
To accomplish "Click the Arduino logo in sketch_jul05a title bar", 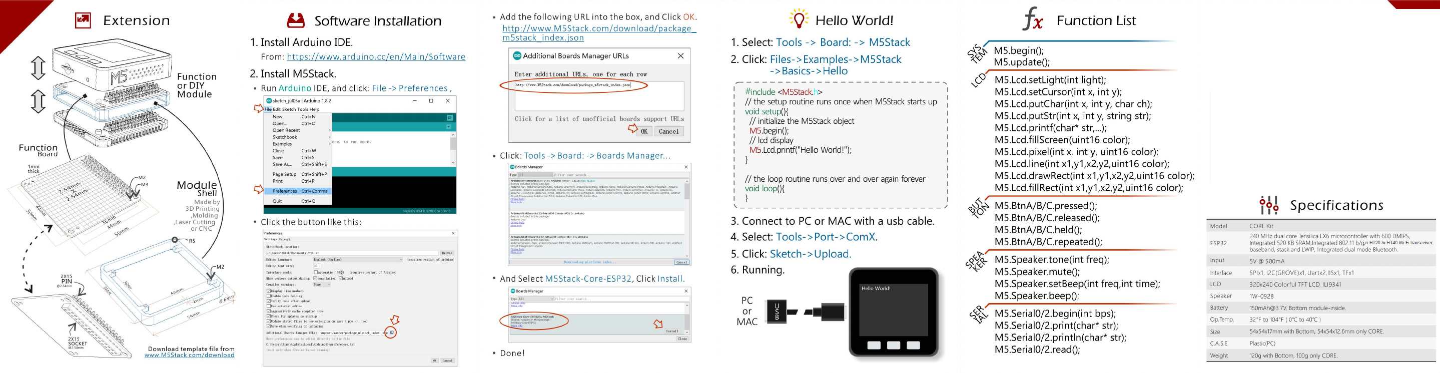I will (x=269, y=101).
